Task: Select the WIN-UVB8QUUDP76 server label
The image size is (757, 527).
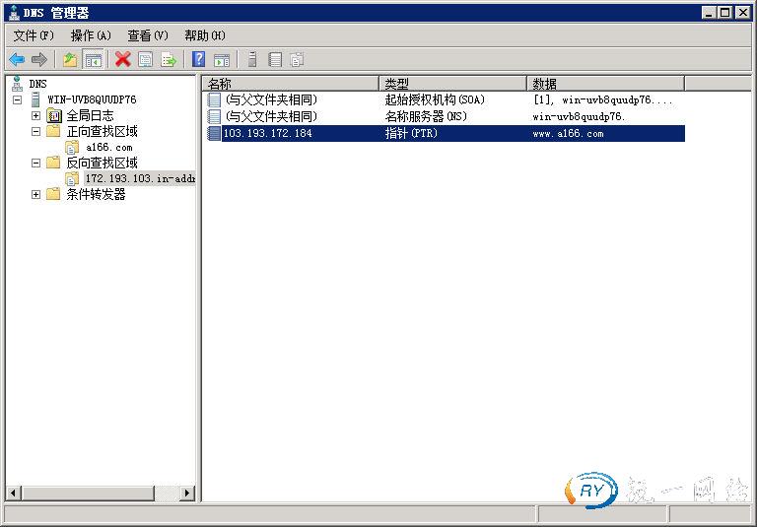Action: [92, 99]
